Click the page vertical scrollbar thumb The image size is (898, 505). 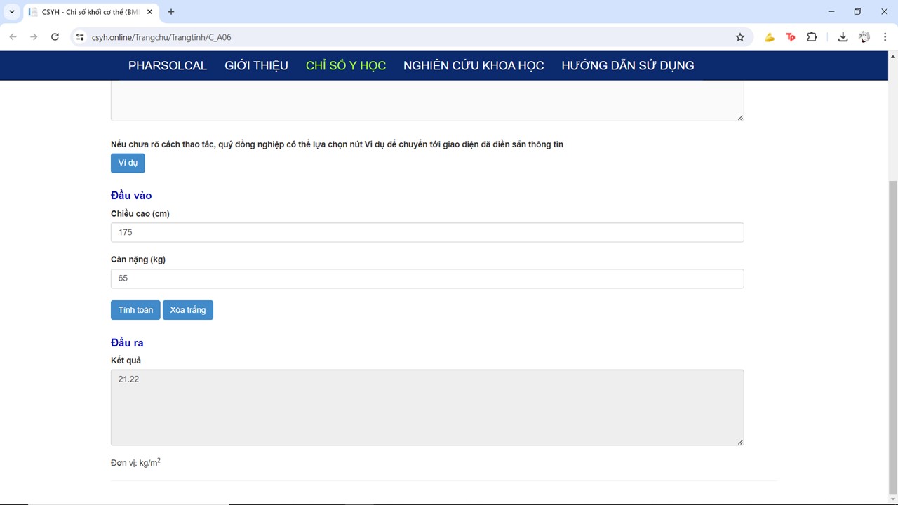892,337
